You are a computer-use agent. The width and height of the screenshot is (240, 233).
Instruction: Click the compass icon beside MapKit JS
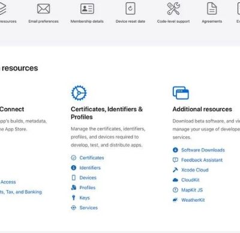[x=175, y=190]
